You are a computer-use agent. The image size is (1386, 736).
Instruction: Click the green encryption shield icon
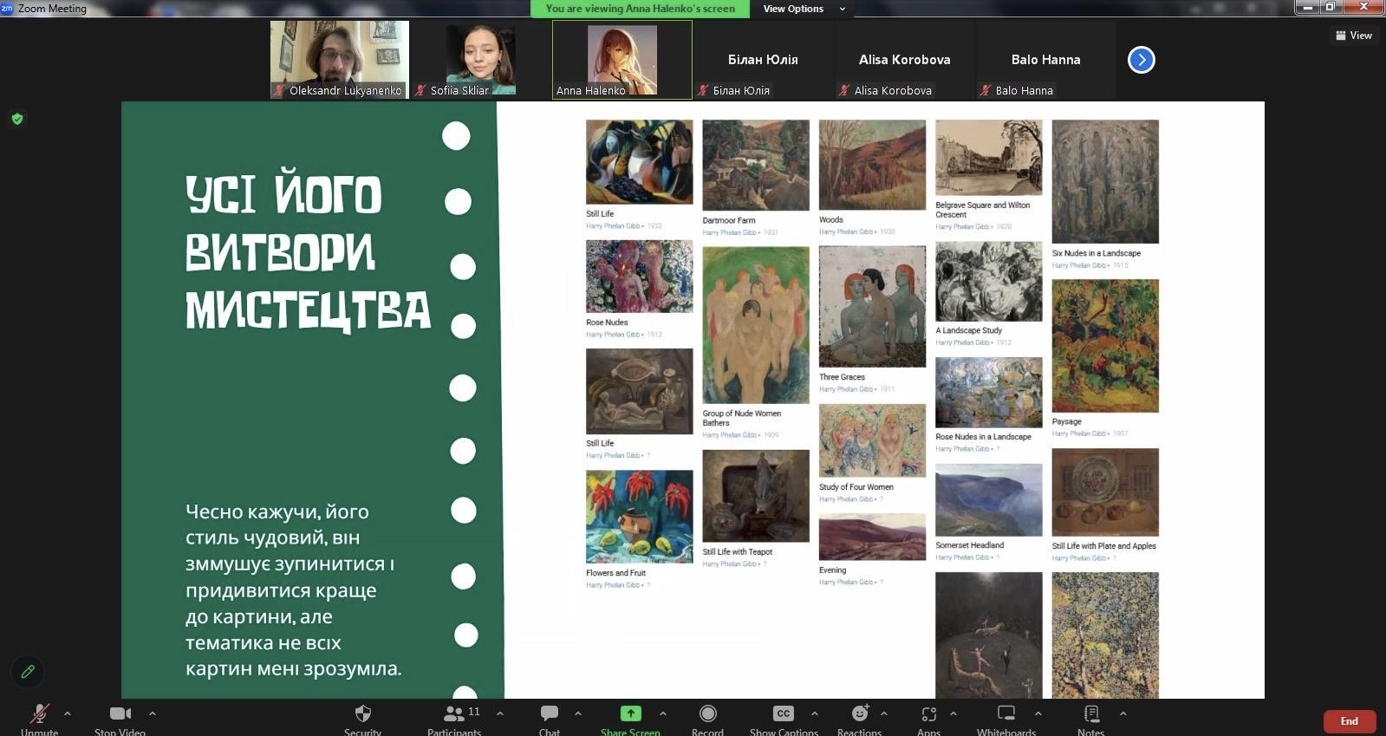tap(17, 119)
